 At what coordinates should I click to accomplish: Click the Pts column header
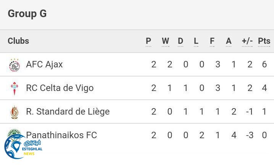coord(264,41)
